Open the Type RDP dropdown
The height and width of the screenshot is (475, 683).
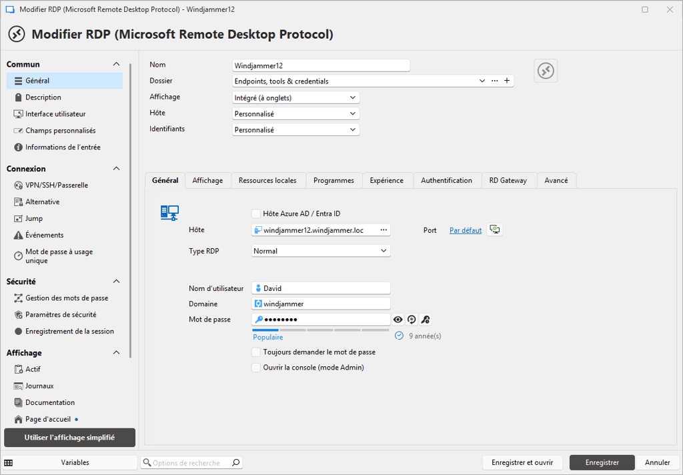pyautogui.click(x=319, y=250)
